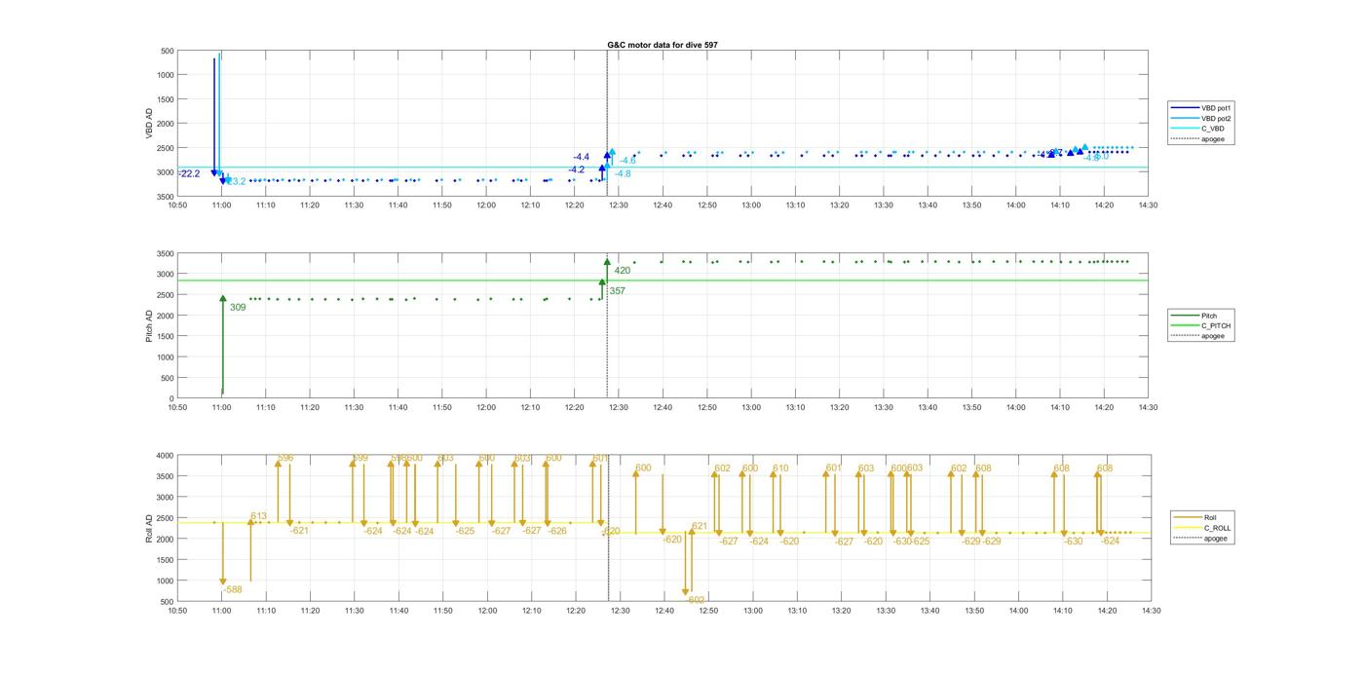This screenshot has width=1364, height=675.
Task: Click the '4000' y-tick in Roll plot
Action: pyautogui.click(x=164, y=455)
